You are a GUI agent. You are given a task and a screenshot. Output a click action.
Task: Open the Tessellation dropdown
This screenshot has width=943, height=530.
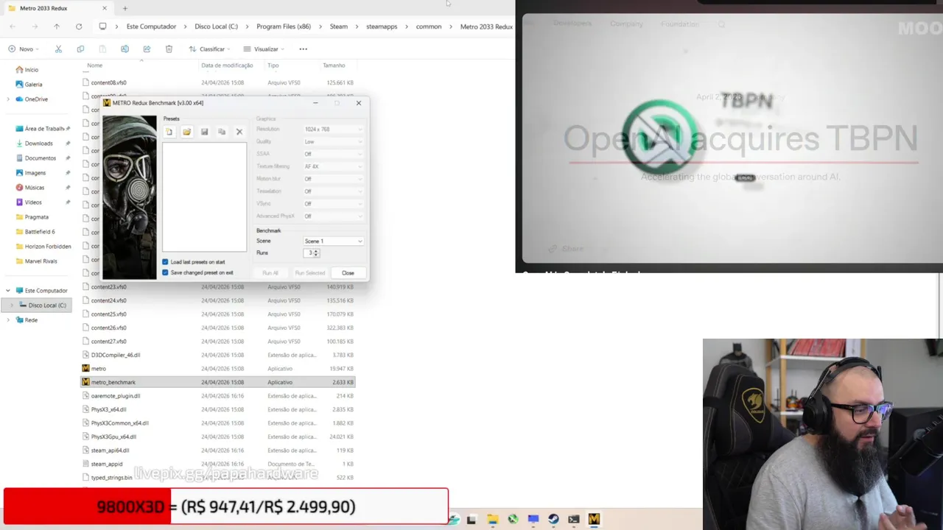click(333, 191)
